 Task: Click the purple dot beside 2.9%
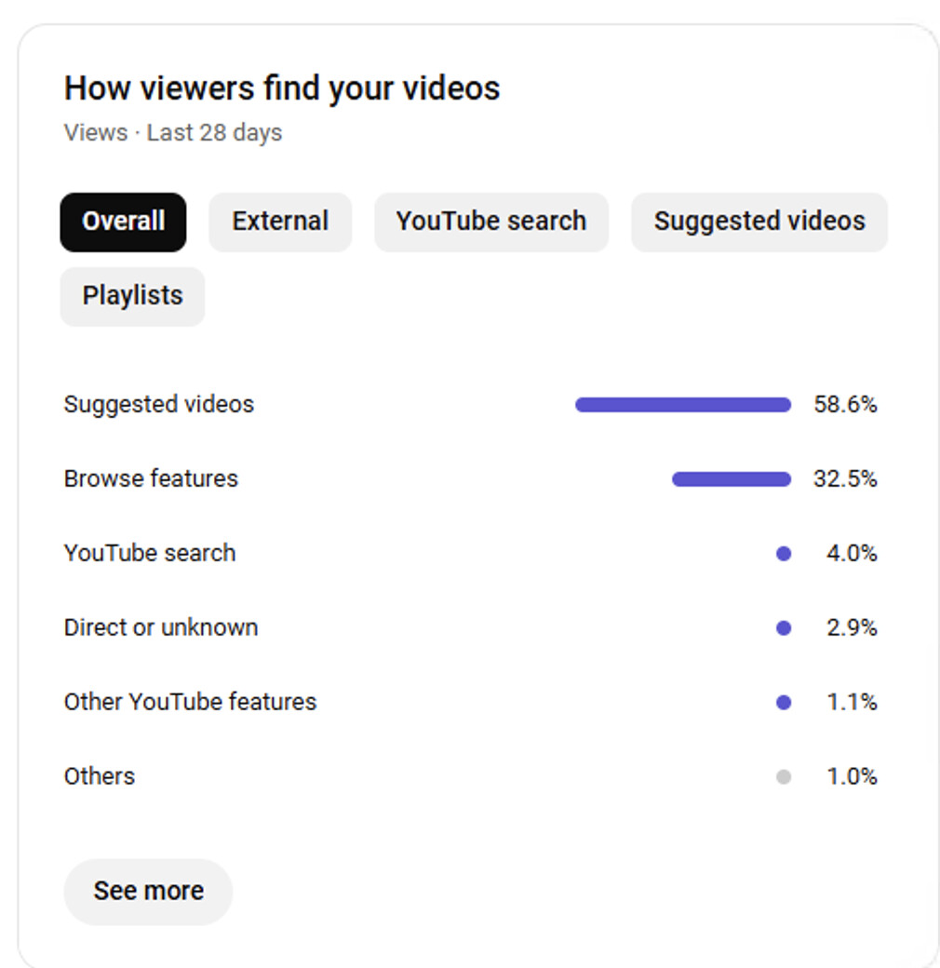pos(784,628)
